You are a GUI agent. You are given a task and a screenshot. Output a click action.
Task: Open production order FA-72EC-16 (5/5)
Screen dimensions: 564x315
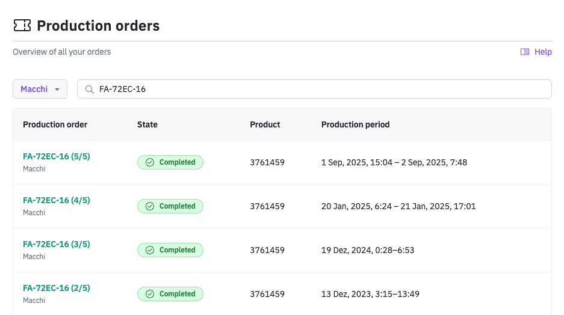coord(57,156)
